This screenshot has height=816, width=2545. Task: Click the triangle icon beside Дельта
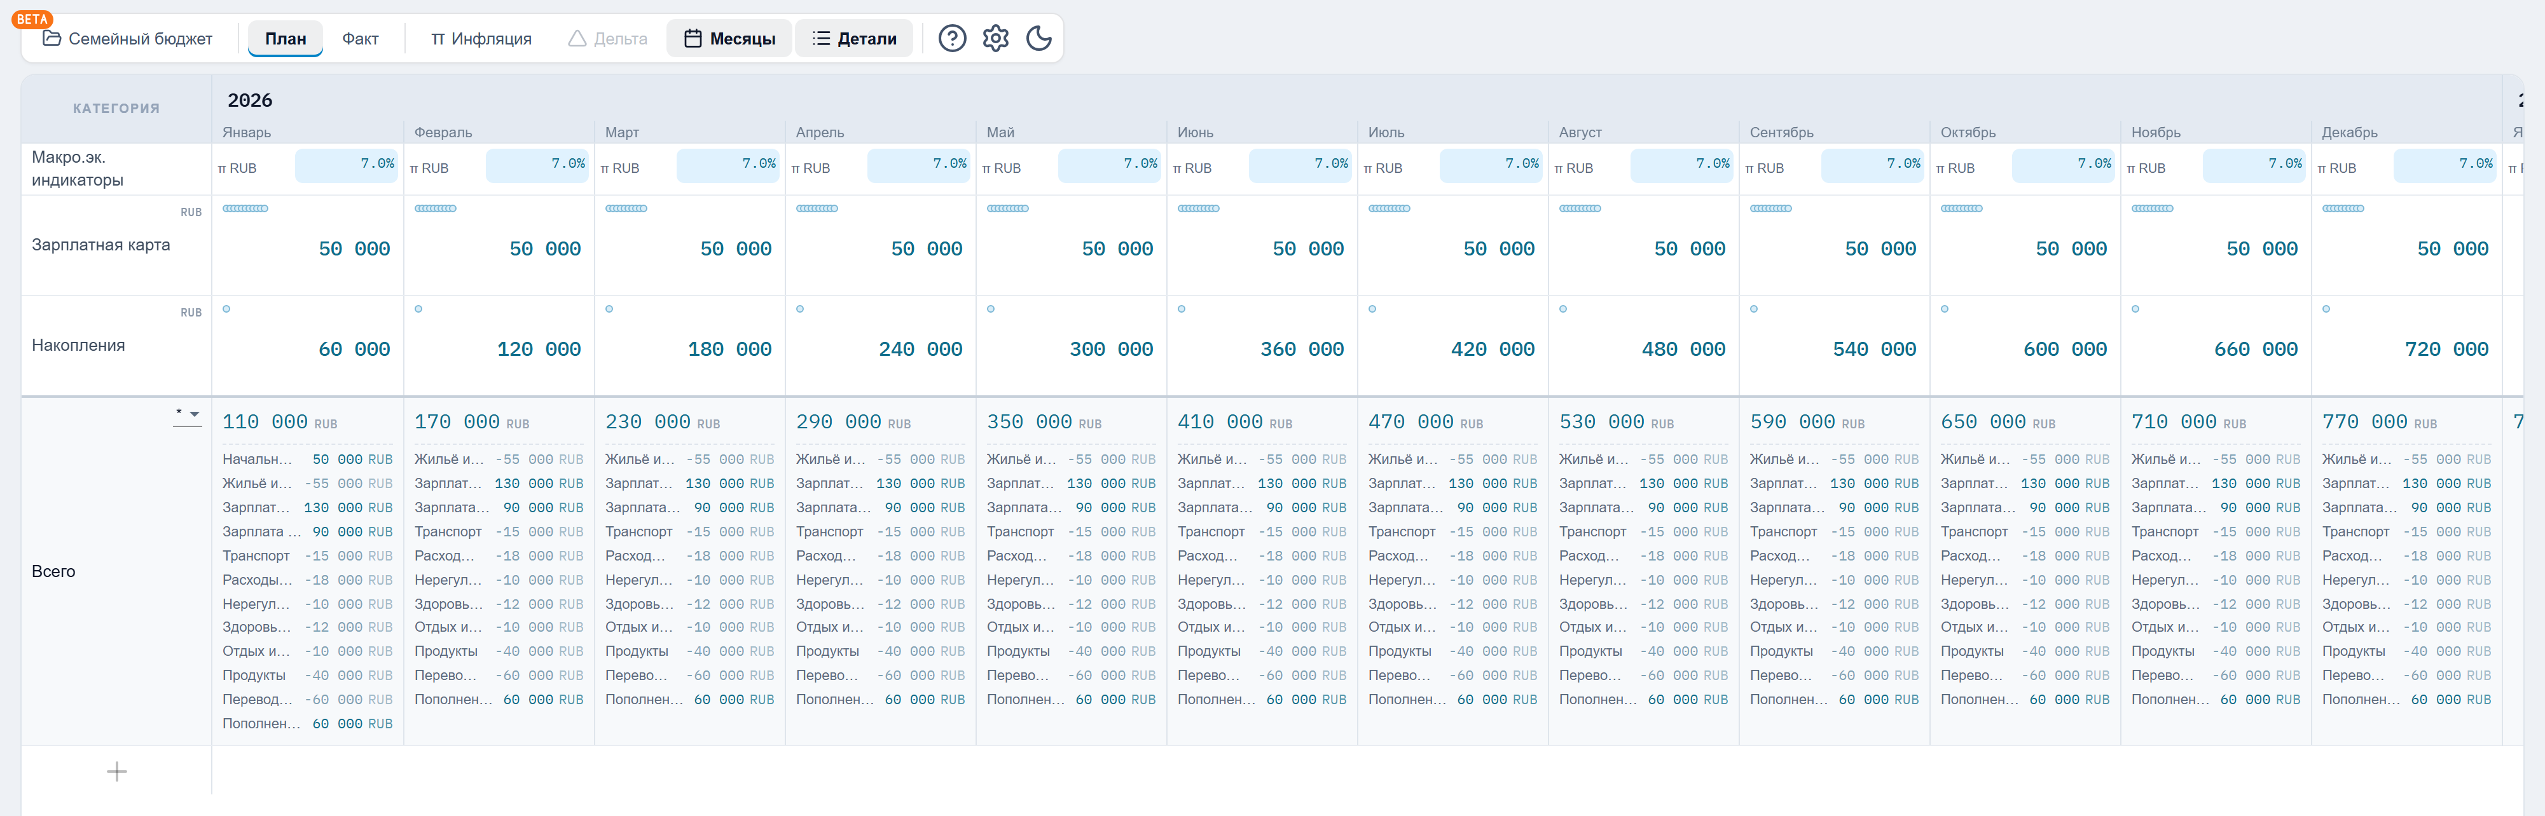[577, 39]
